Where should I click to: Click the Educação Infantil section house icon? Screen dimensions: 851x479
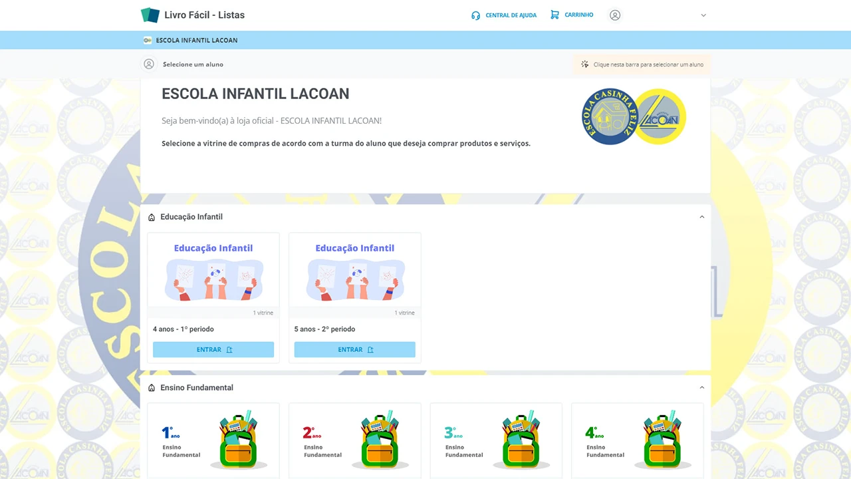[x=152, y=218]
